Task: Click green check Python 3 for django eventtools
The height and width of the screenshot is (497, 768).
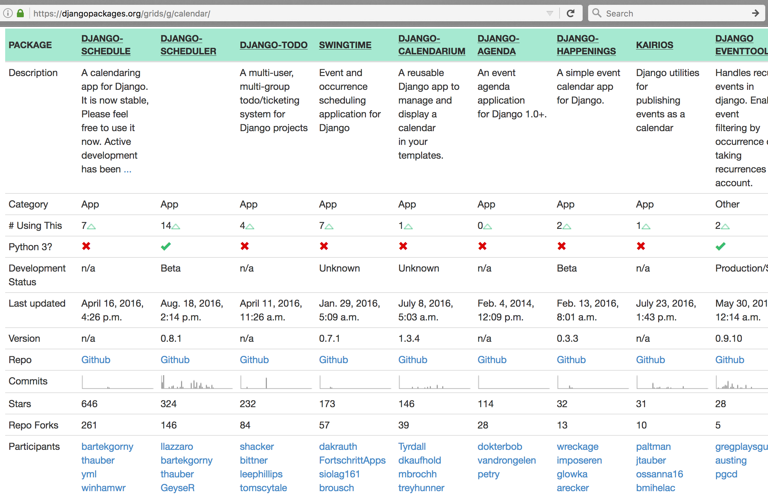Action: click(x=720, y=246)
